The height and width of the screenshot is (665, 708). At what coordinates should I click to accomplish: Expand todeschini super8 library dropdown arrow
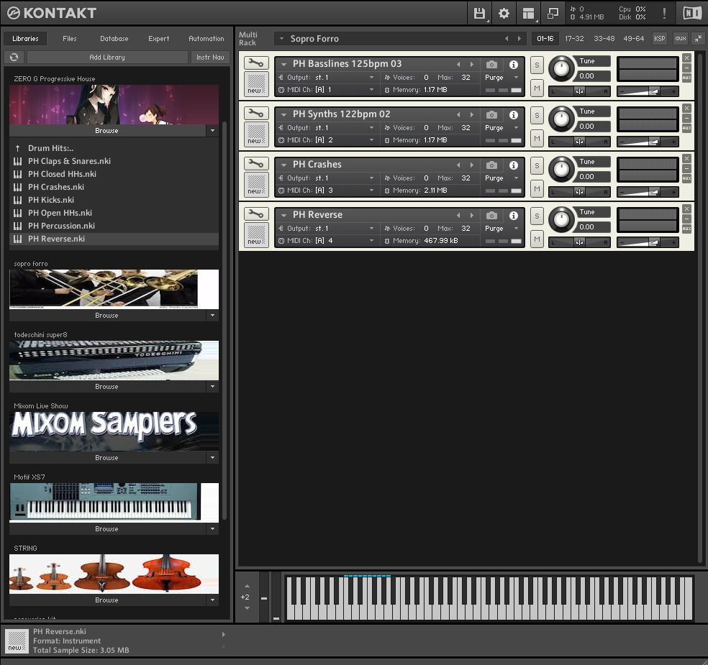click(x=212, y=387)
